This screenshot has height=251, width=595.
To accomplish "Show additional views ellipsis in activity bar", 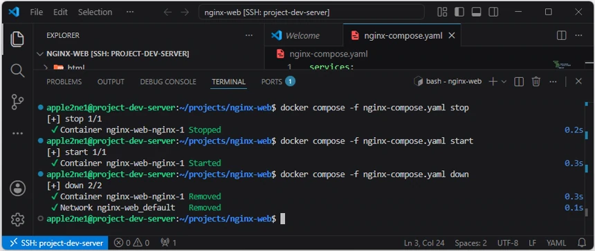I will [x=17, y=134].
